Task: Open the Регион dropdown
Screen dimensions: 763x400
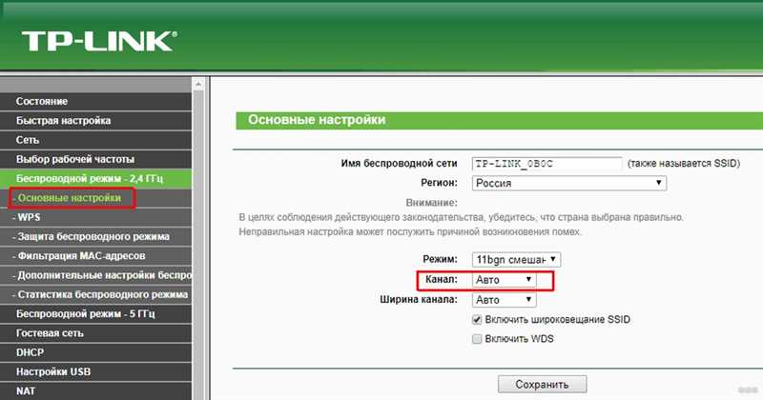Action: tap(568, 183)
